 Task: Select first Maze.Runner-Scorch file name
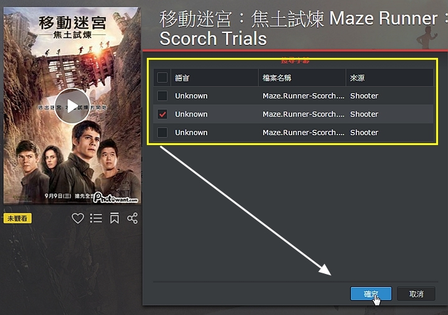(x=304, y=96)
